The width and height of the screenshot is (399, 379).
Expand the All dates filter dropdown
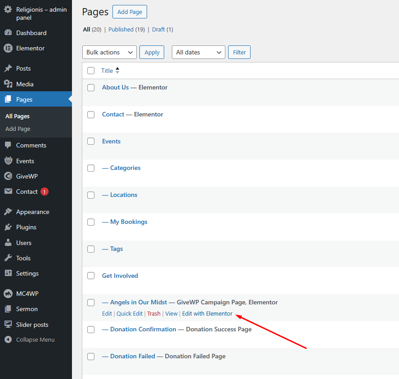[198, 52]
